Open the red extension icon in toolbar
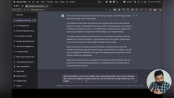This screenshot has width=174, height=98. (132, 10)
